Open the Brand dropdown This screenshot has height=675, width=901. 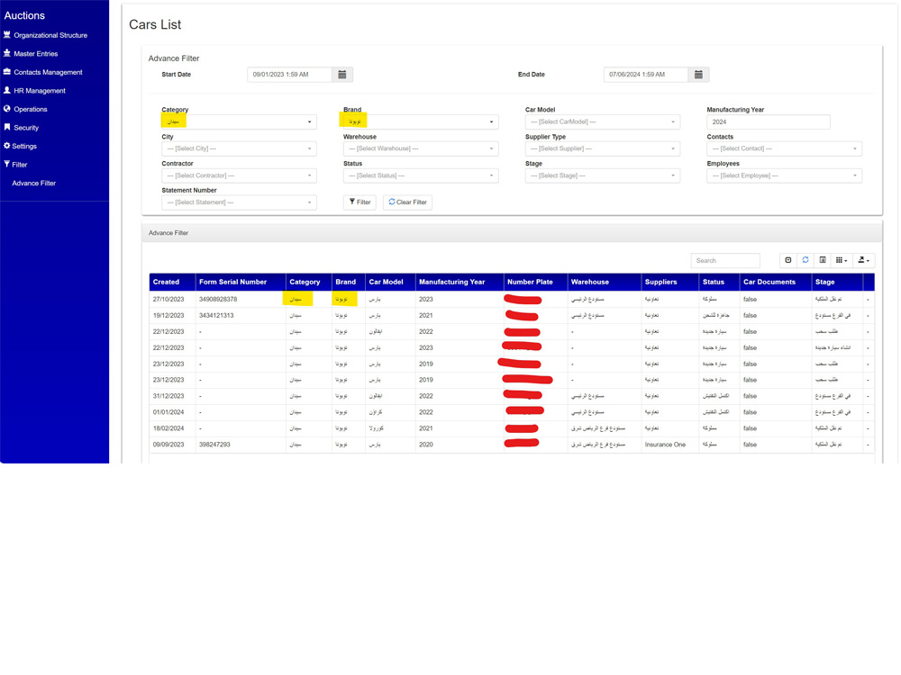click(x=421, y=121)
